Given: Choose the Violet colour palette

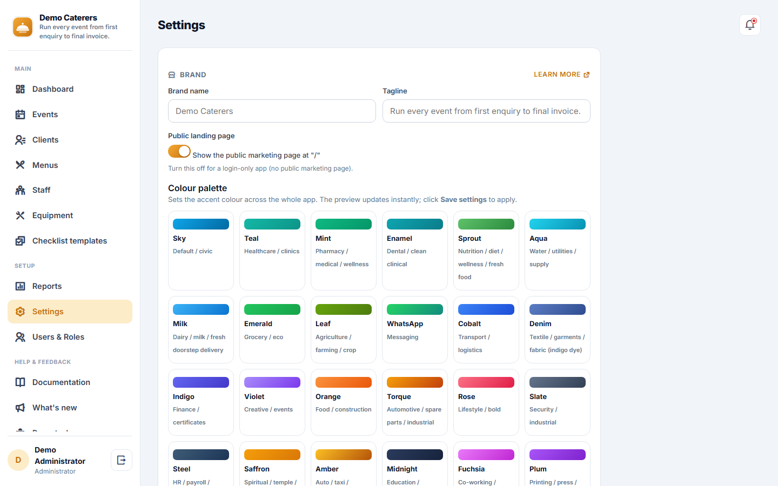Looking at the screenshot, I should (x=272, y=402).
